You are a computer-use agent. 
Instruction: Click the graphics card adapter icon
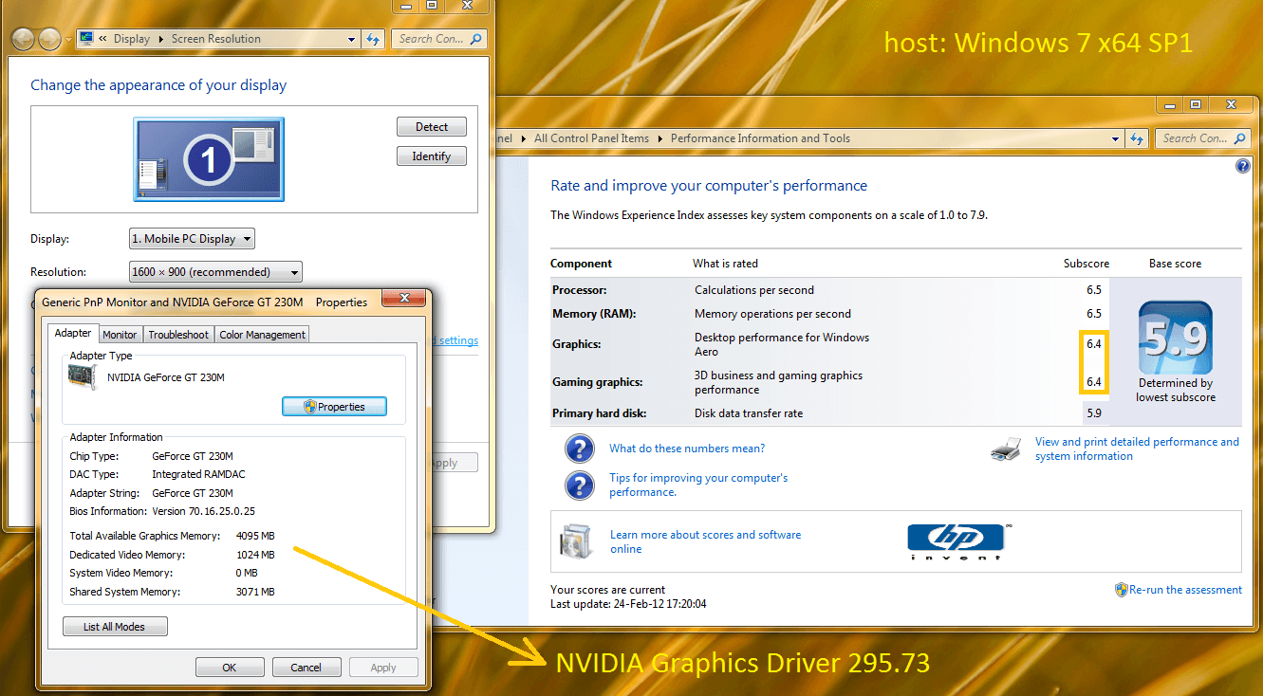click(x=84, y=377)
